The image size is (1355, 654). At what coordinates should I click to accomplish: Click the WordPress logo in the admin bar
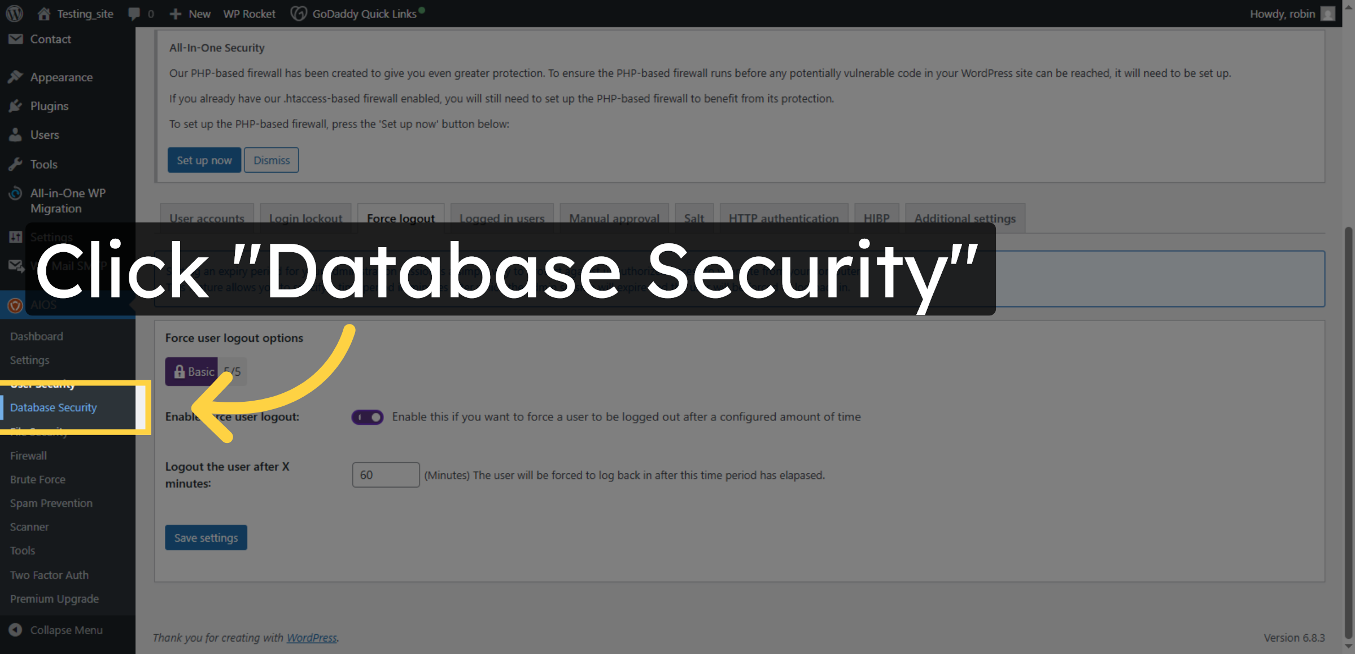[x=14, y=13]
